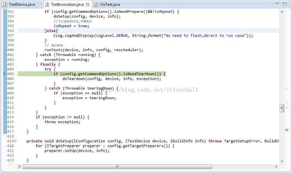Click the TestDevice.java file icon
This screenshot has height=173, width=292.
tap(5, 4)
